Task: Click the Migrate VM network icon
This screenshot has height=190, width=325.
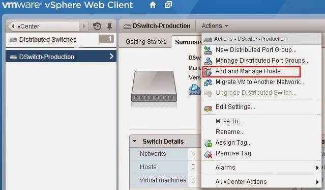Action: click(208, 83)
